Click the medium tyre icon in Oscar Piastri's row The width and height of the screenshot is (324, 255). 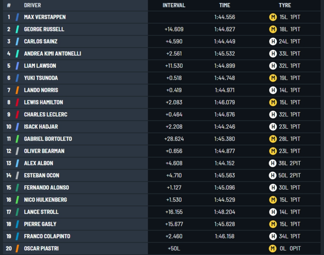(273, 248)
